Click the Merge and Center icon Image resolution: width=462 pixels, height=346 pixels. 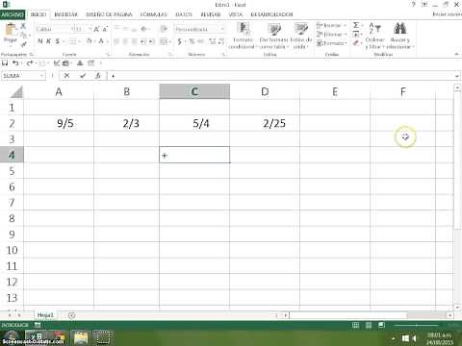(x=164, y=41)
